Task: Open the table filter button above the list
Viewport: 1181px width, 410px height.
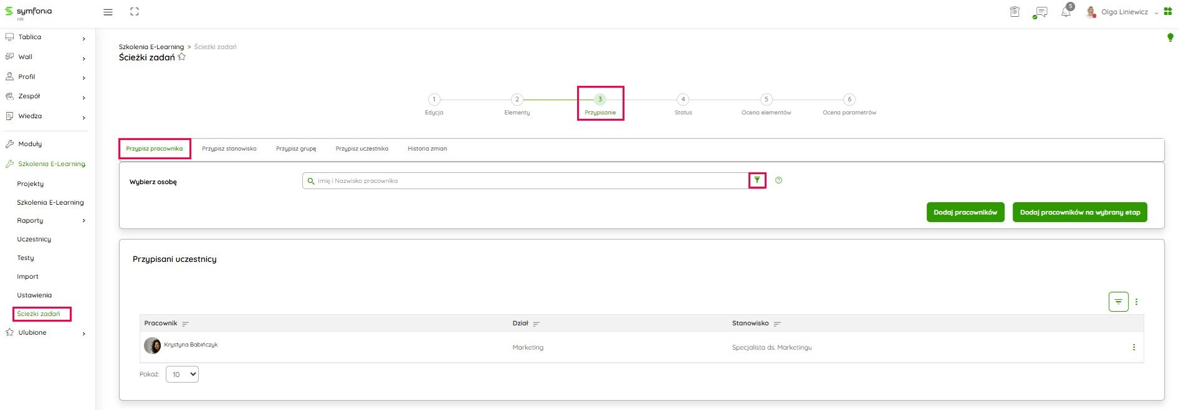Action: point(1118,302)
